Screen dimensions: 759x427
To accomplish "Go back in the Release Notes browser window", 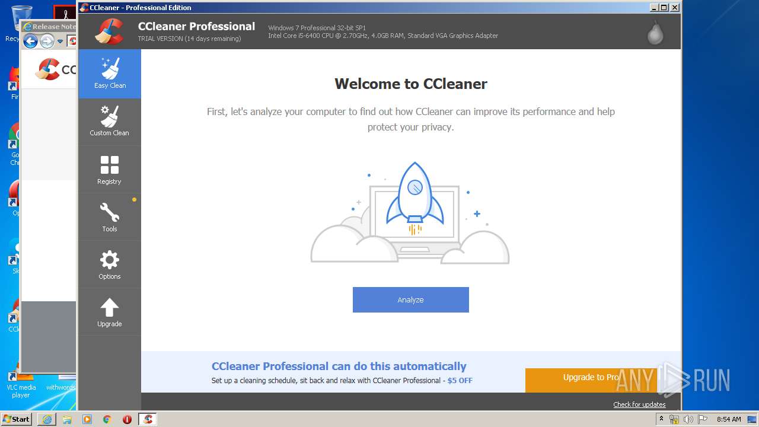I will 30,41.
